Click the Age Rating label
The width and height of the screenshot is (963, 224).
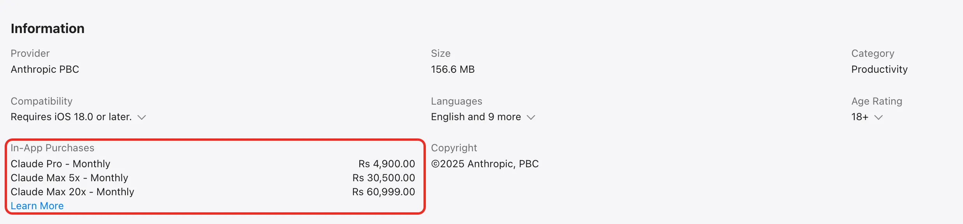(876, 101)
